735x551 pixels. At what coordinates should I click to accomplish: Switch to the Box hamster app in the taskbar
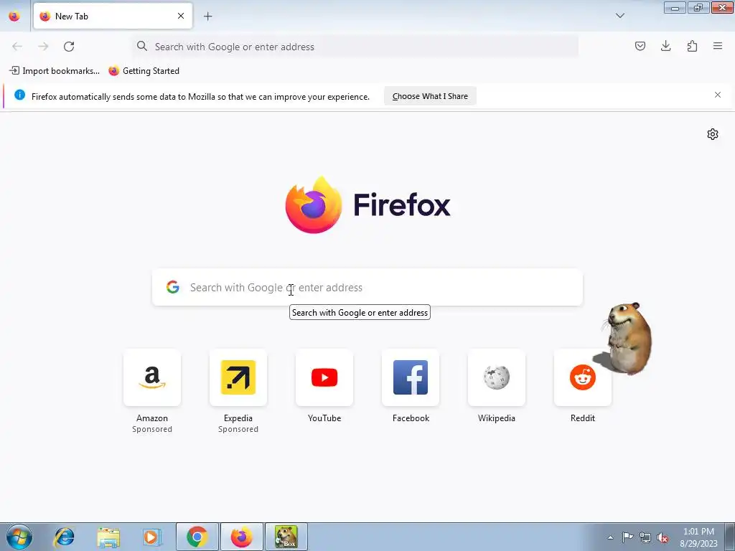[x=286, y=537]
